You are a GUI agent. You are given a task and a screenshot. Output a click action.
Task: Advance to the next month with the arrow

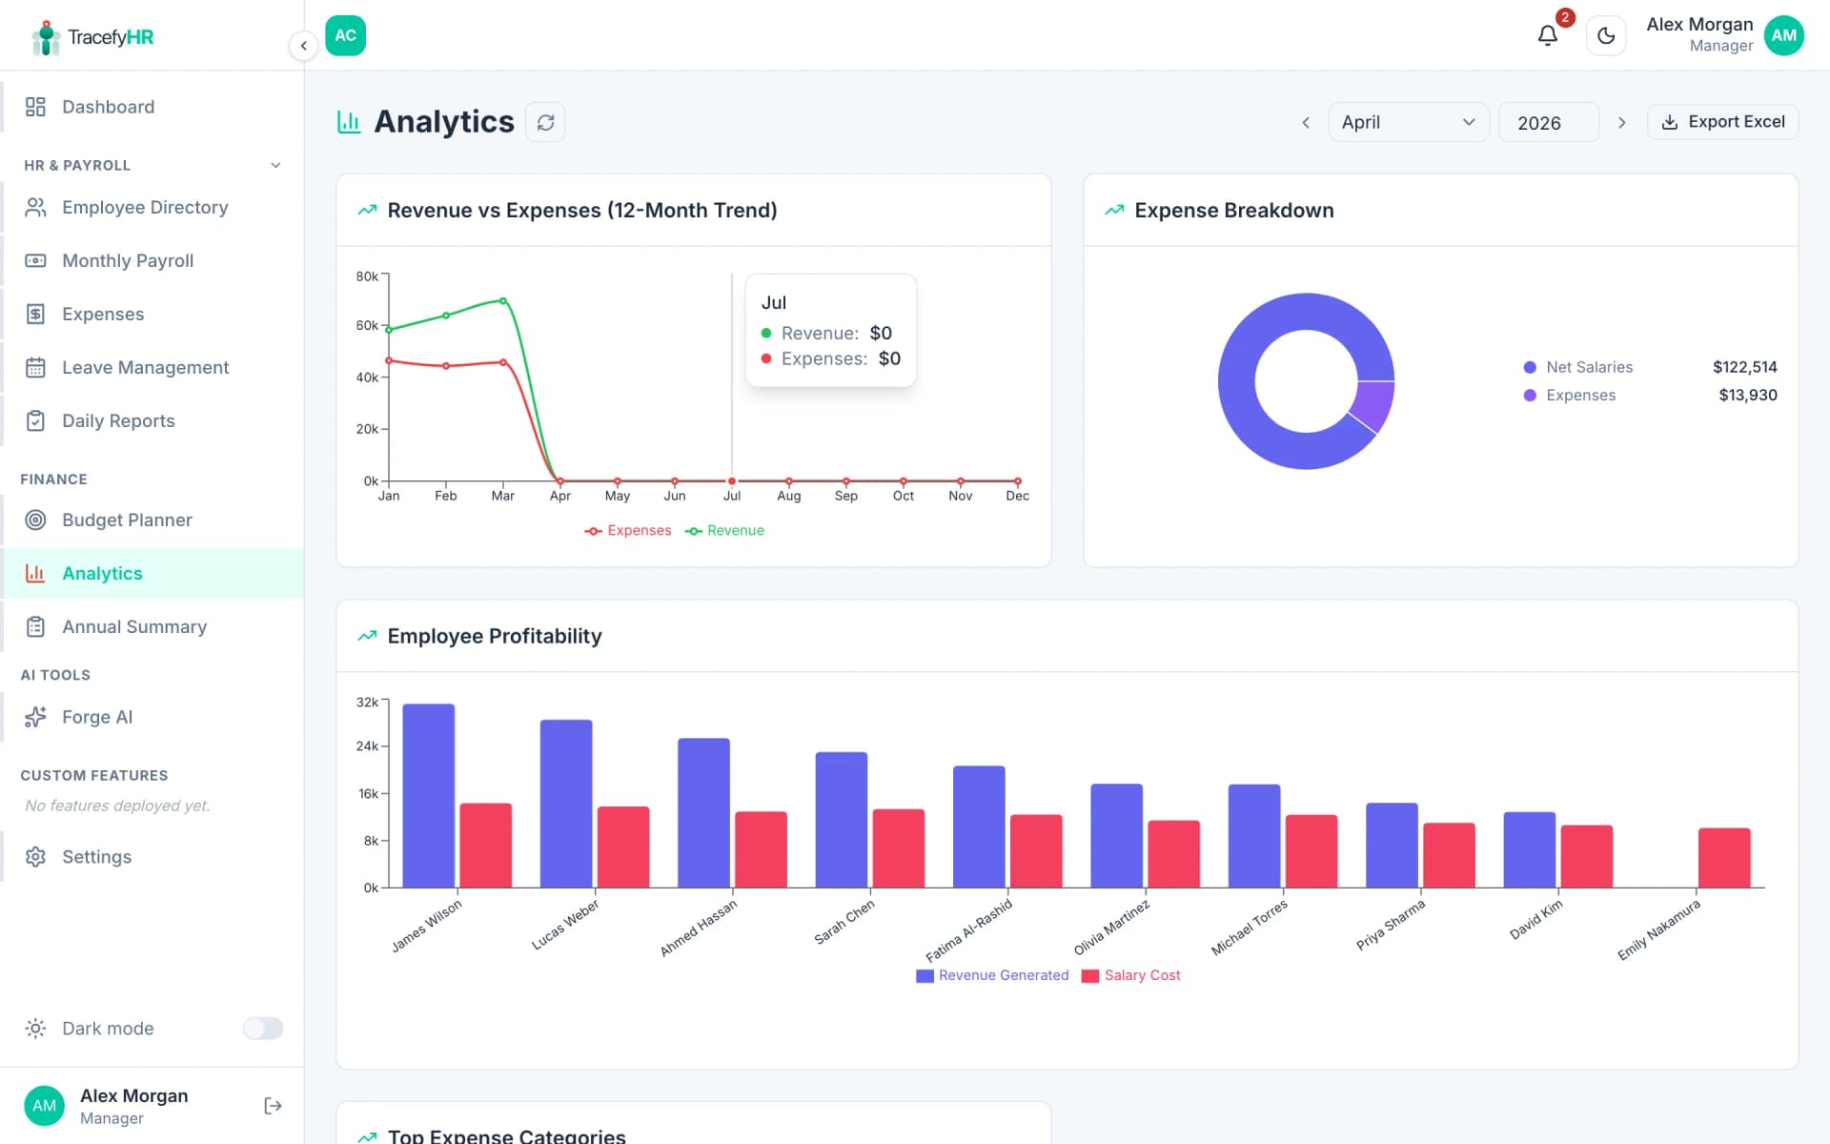pos(1621,122)
